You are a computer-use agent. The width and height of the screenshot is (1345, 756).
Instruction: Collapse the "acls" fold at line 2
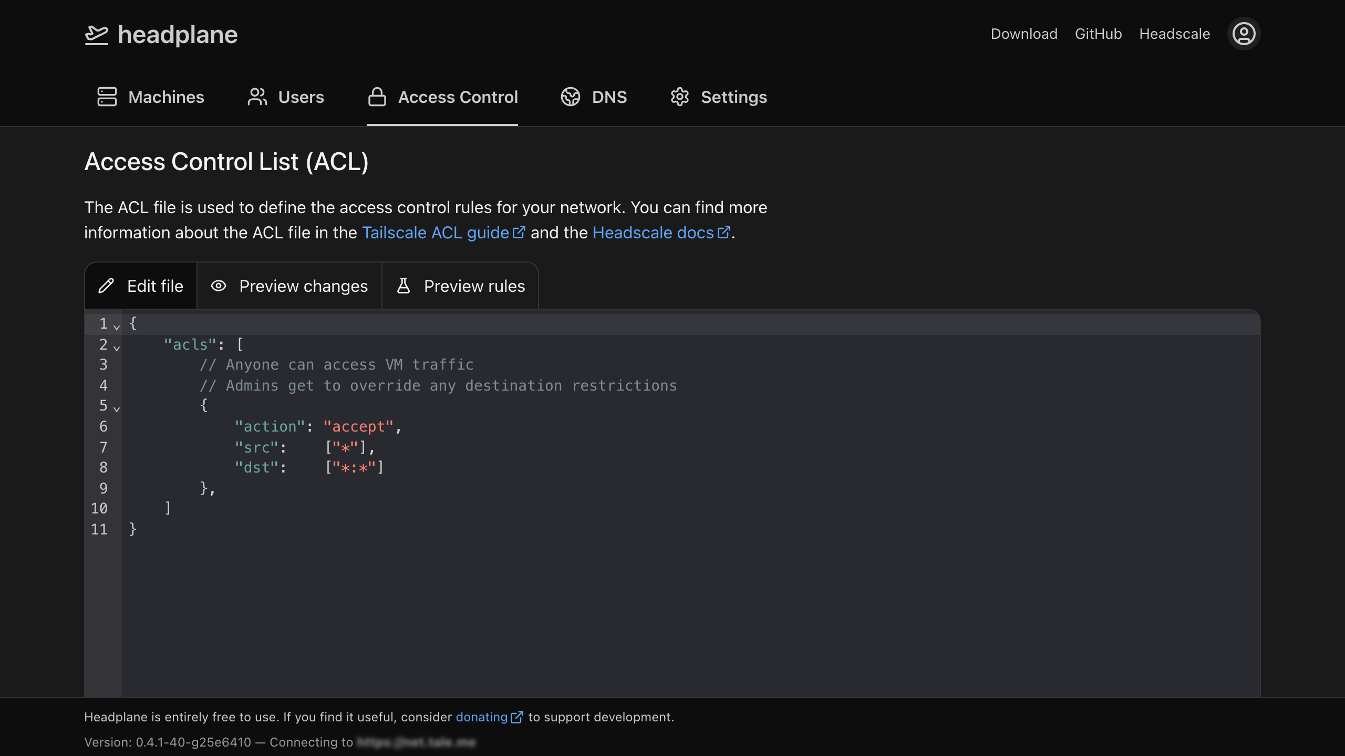117,348
